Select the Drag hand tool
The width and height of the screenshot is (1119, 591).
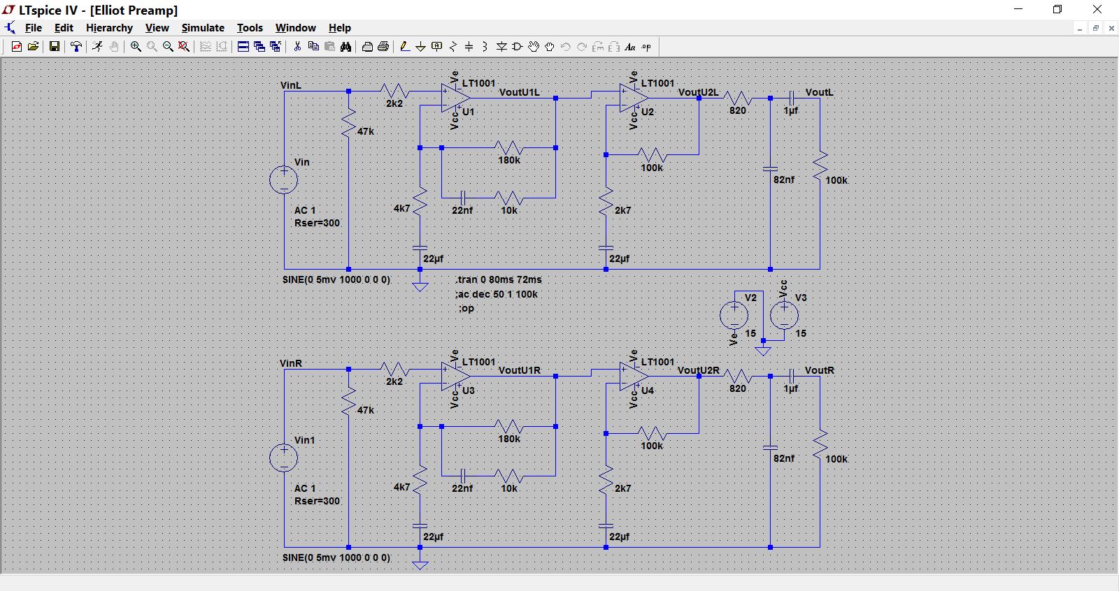(x=550, y=47)
